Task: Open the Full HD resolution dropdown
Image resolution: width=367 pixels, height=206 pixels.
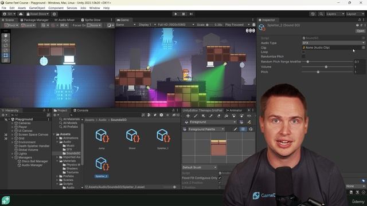Action: point(176,25)
